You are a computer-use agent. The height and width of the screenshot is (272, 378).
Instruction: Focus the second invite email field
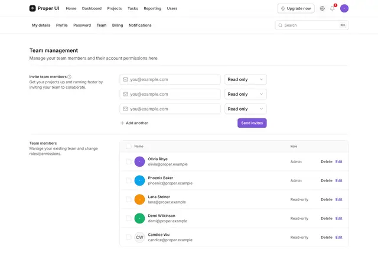(170, 94)
